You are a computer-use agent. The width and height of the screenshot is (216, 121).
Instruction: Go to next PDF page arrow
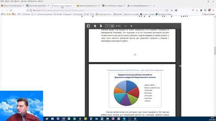point(101,26)
